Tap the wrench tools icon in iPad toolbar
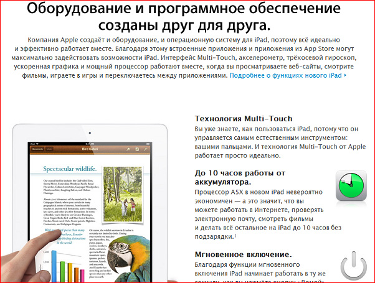 [x=145, y=149]
